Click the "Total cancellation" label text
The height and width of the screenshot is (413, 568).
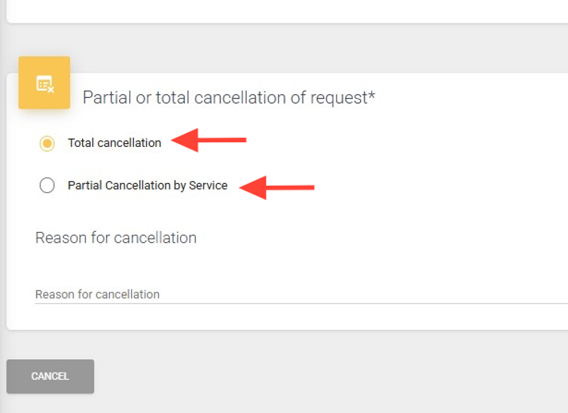(x=114, y=143)
